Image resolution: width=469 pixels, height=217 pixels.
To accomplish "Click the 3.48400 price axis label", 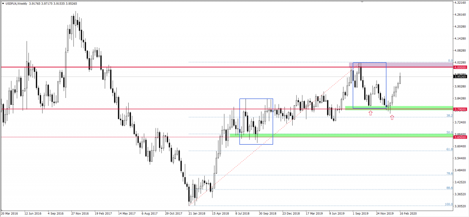I will (x=460, y=170).
